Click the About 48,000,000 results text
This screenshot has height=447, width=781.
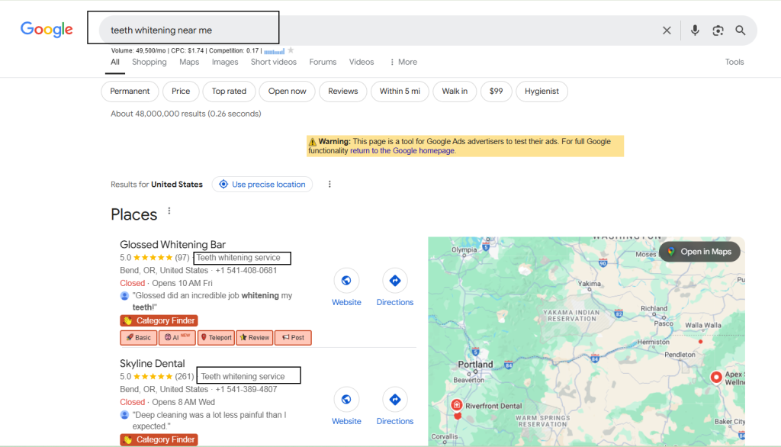[186, 114]
